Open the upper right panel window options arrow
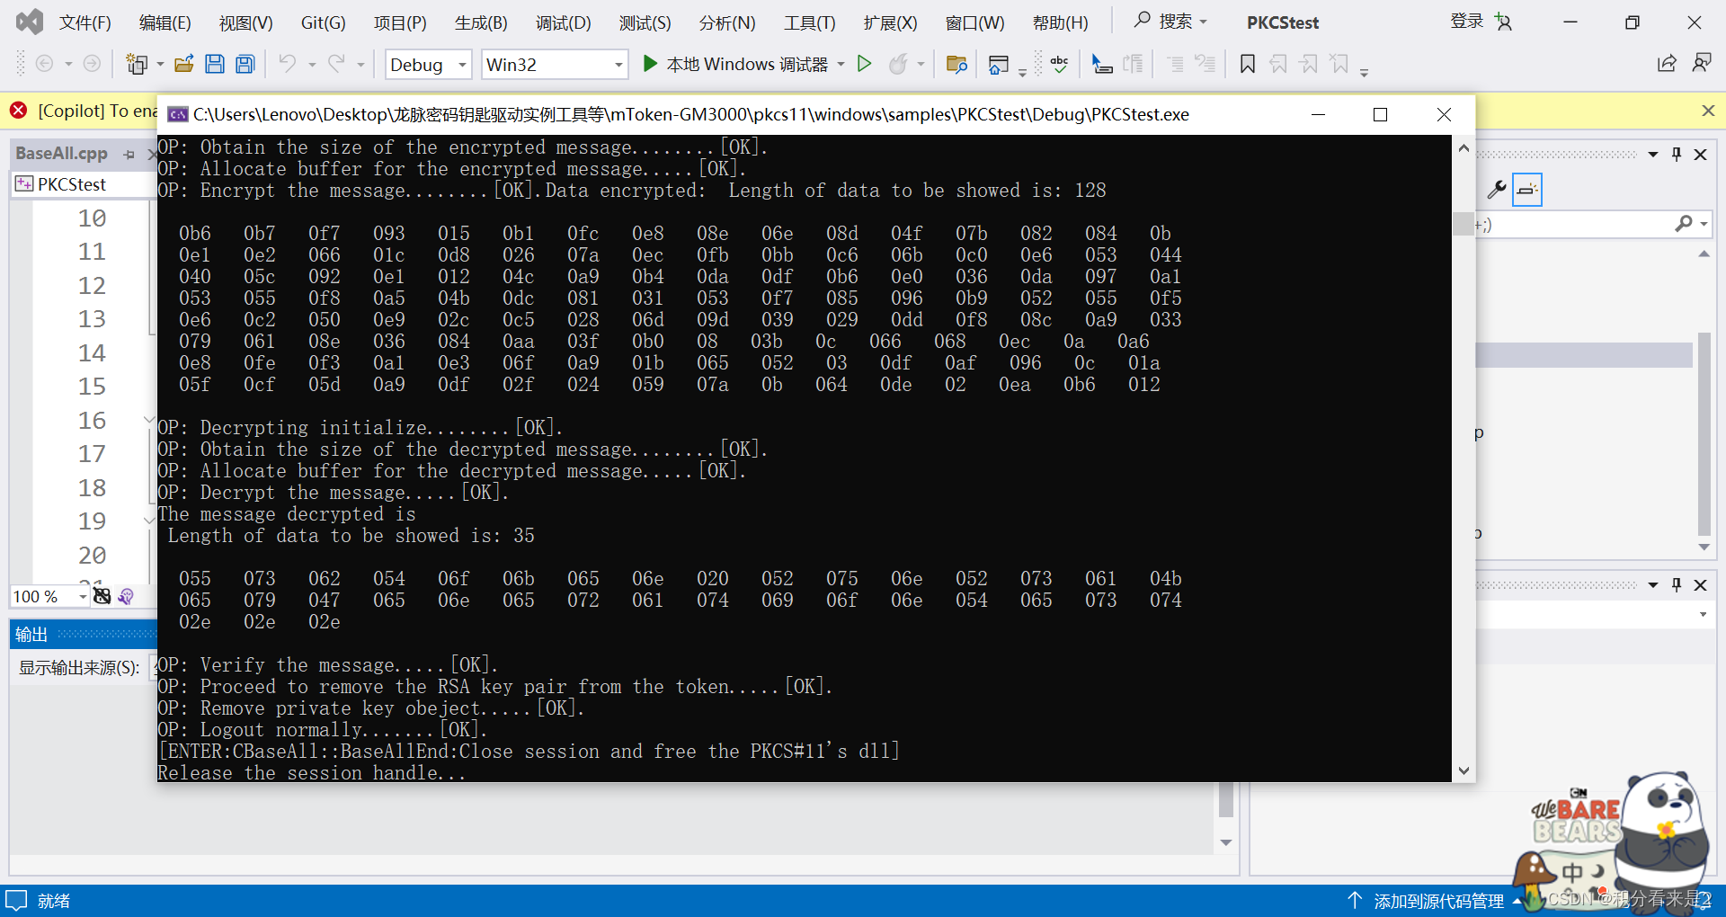This screenshot has width=1726, height=917. [x=1653, y=155]
